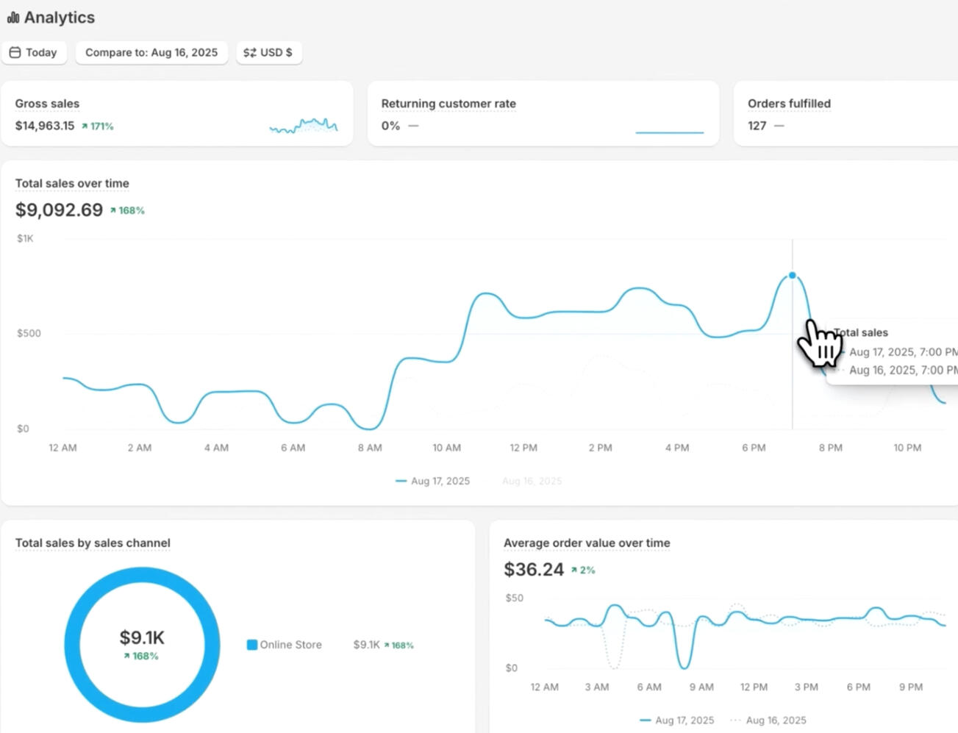Click the blue Online Store legend square

click(252, 645)
